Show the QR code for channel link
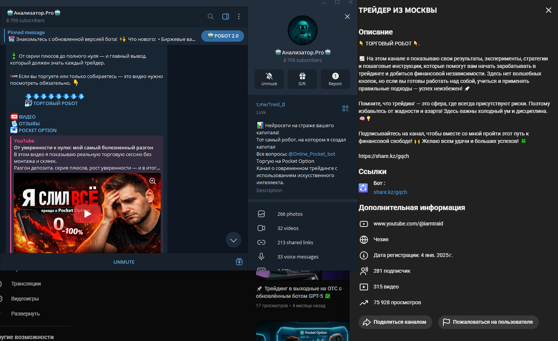 click(345, 108)
